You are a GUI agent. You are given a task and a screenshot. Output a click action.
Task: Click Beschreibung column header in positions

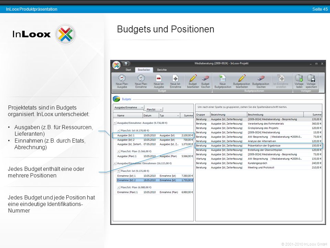275,114
